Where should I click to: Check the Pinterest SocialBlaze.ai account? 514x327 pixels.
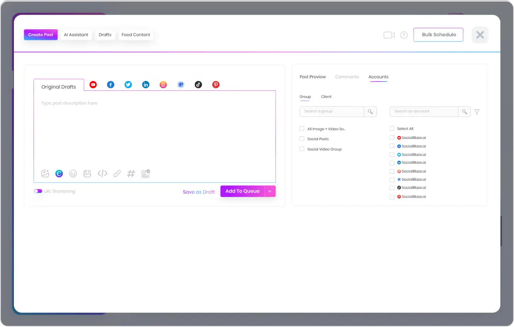point(392,197)
